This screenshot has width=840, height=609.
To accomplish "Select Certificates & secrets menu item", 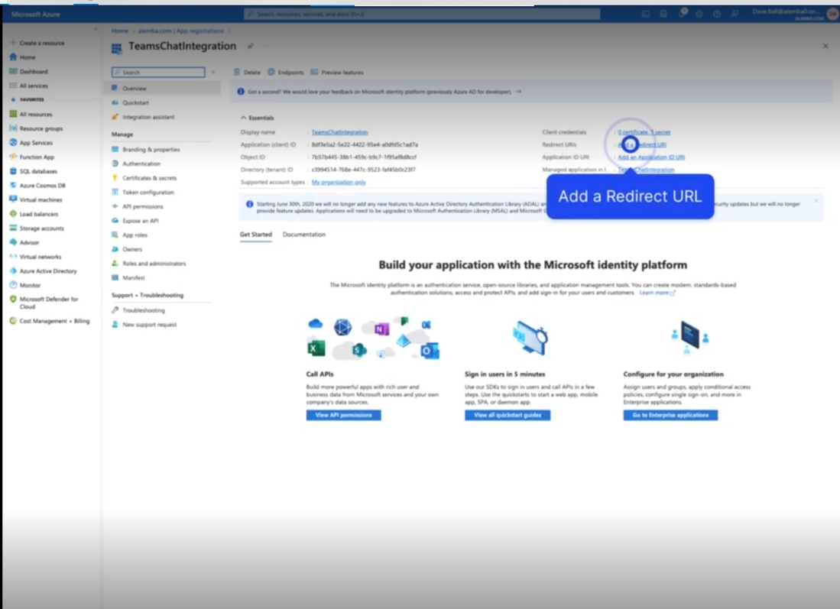I will tap(149, 178).
